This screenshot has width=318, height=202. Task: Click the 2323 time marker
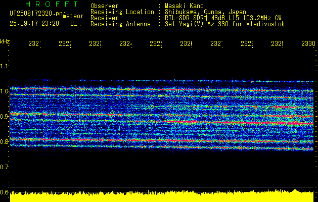[95, 44]
